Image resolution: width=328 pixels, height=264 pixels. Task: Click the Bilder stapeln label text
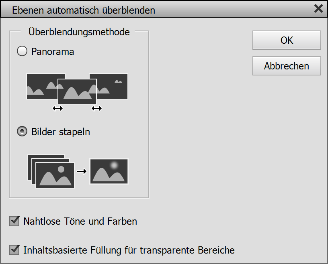61,132
